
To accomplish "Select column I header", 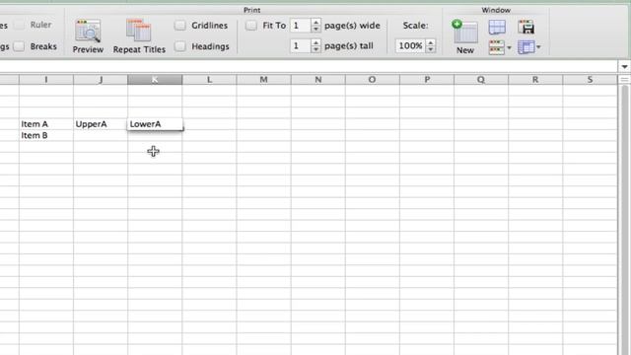I will 46,80.
